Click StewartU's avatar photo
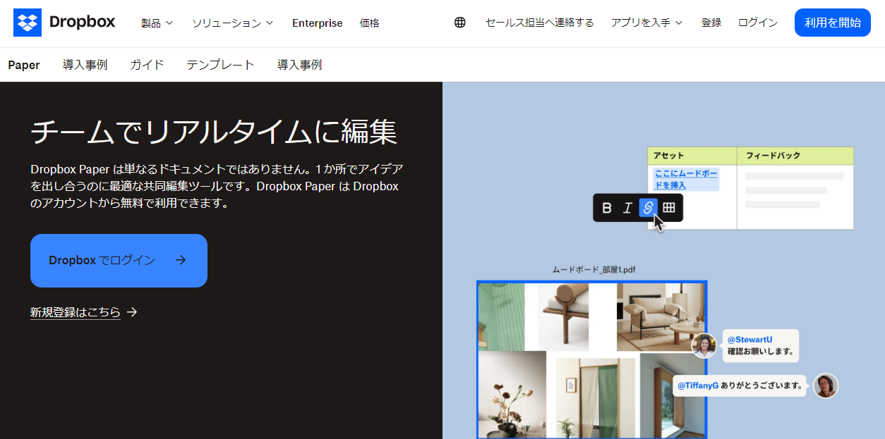Screen dimensions: 885x439 704,345
